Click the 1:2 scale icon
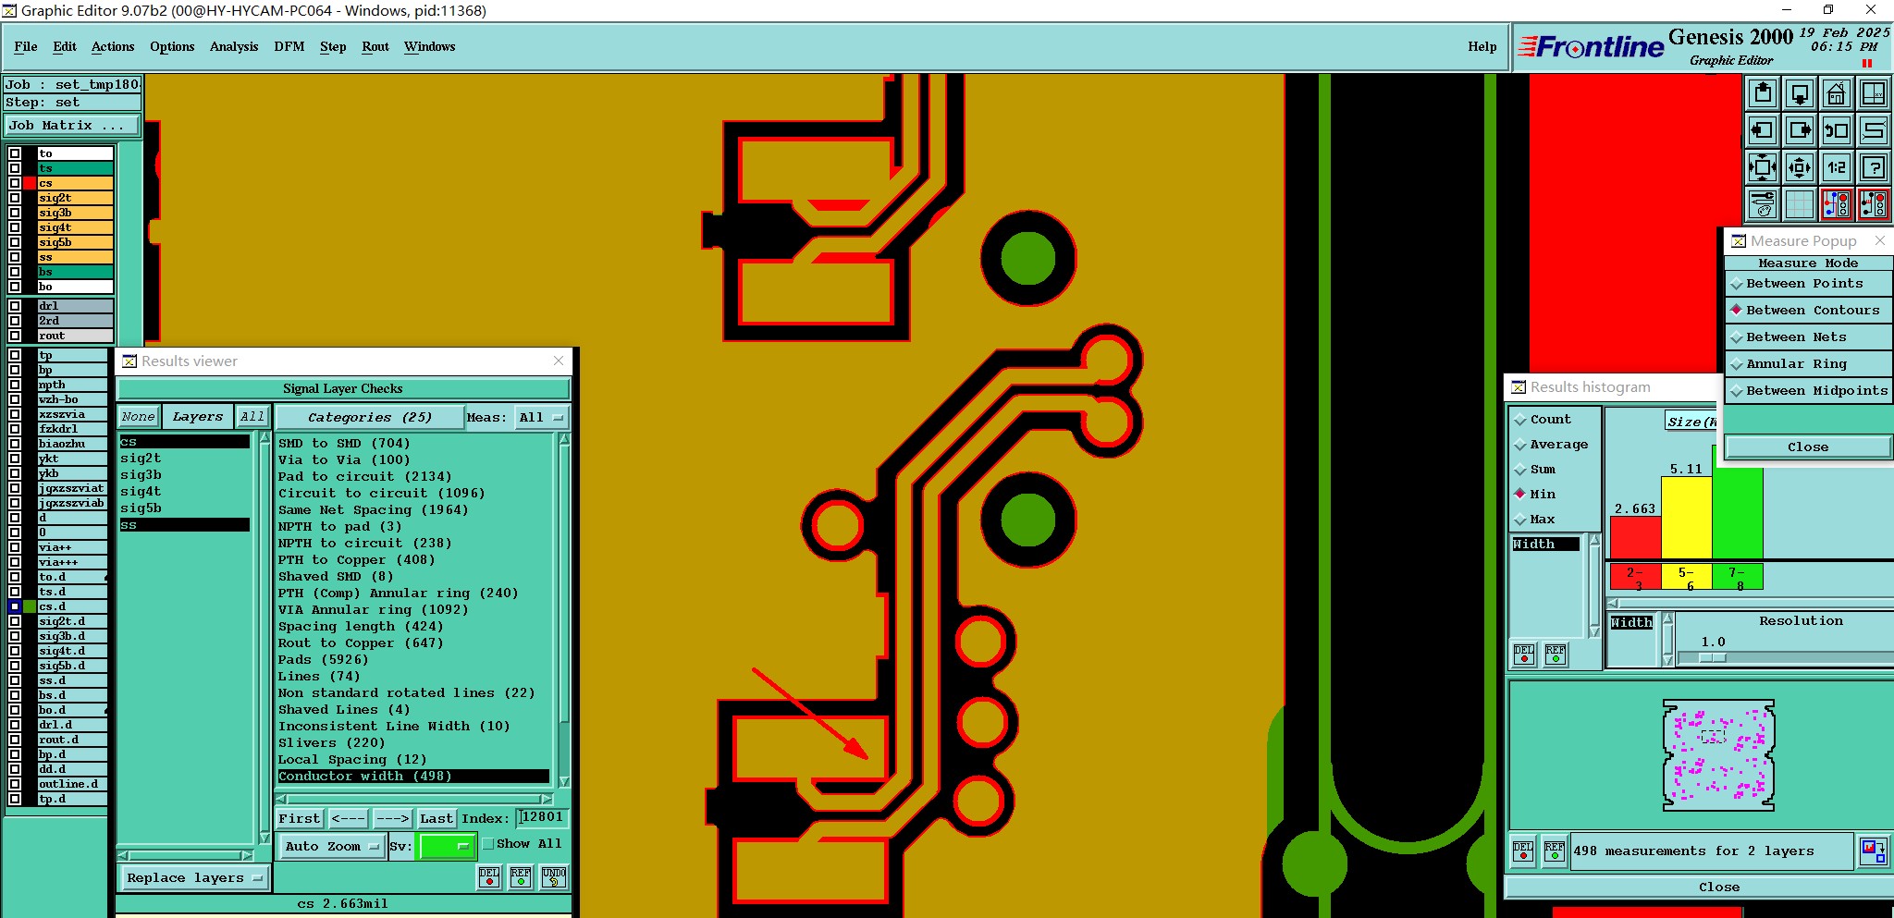This screenshot has height=918, width=1894. coord(1837,167)
